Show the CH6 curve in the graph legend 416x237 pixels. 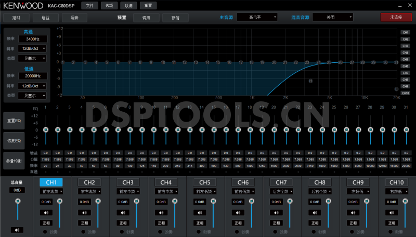(406, 66)
